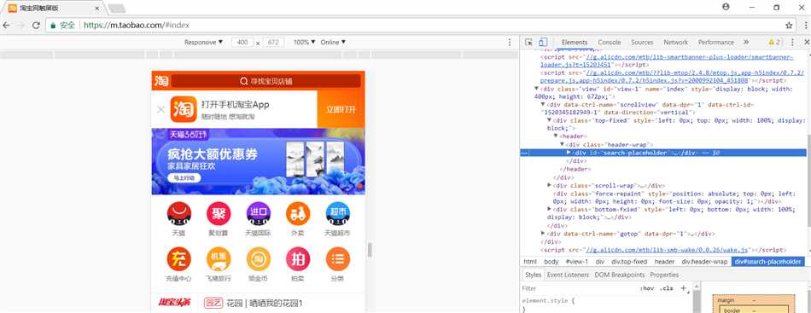Viewport: 811px width, 313px height.
Task: Switch to the Elements tab
Action: tap(575, 43)
